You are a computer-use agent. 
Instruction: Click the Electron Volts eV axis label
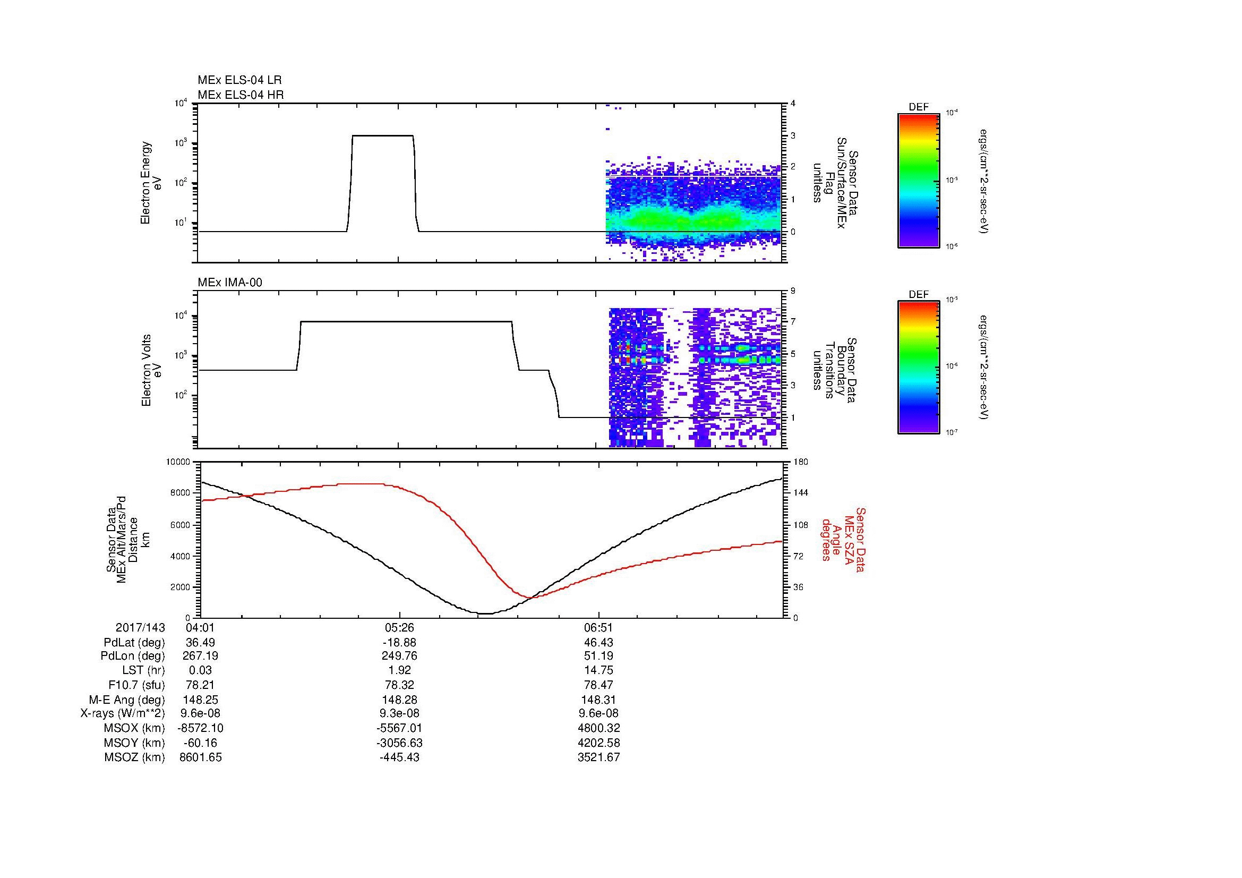point(151,370)
